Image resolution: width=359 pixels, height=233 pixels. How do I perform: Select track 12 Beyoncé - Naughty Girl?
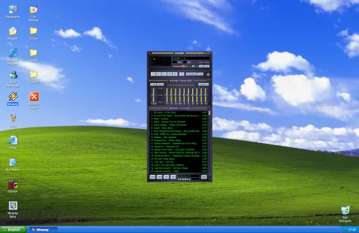pos(178,146)
